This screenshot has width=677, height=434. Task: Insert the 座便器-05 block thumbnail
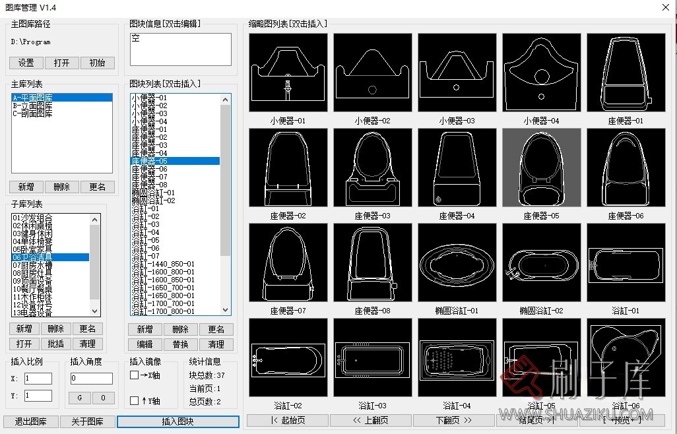tap(541, 167)
